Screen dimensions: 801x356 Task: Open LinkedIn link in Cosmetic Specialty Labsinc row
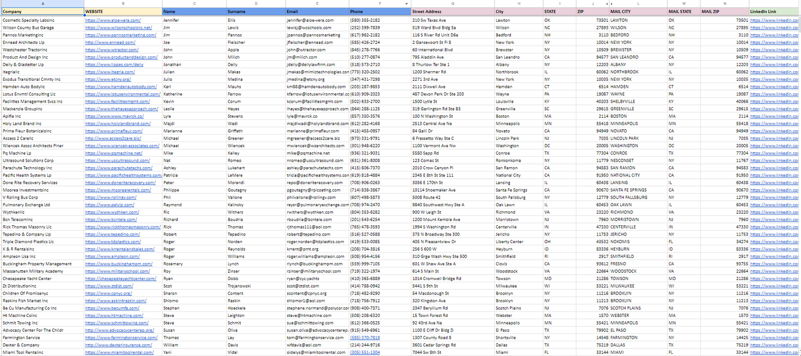775,20
